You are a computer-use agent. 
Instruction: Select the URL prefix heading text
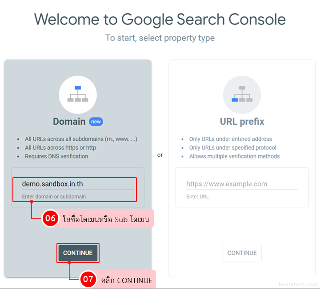242,122
